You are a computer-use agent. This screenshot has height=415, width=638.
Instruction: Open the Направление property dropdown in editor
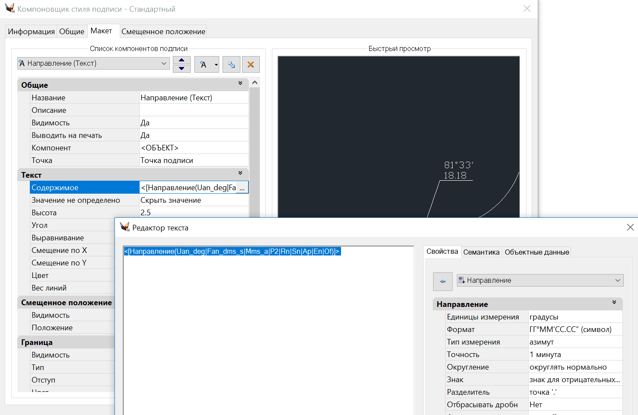point(617,281)
